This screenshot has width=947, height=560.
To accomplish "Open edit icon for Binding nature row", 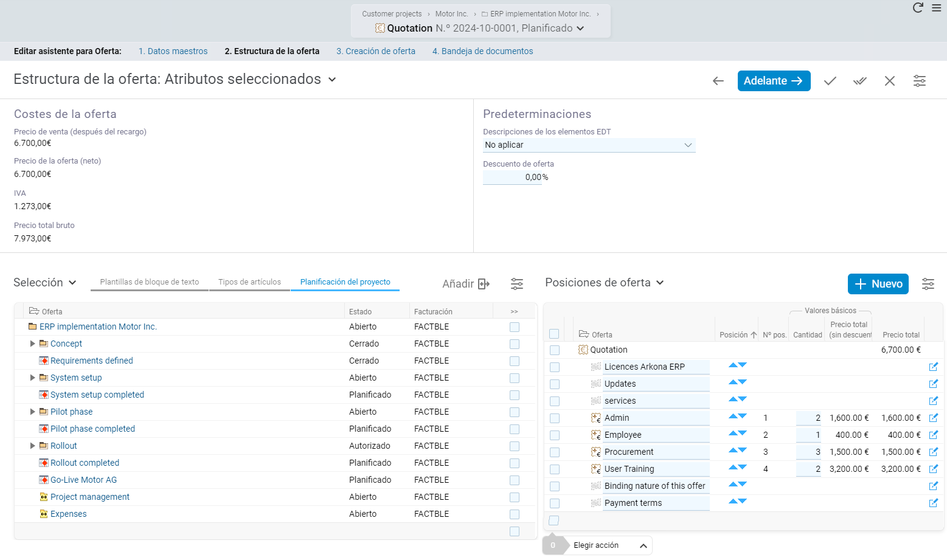I will pos(934,486).
